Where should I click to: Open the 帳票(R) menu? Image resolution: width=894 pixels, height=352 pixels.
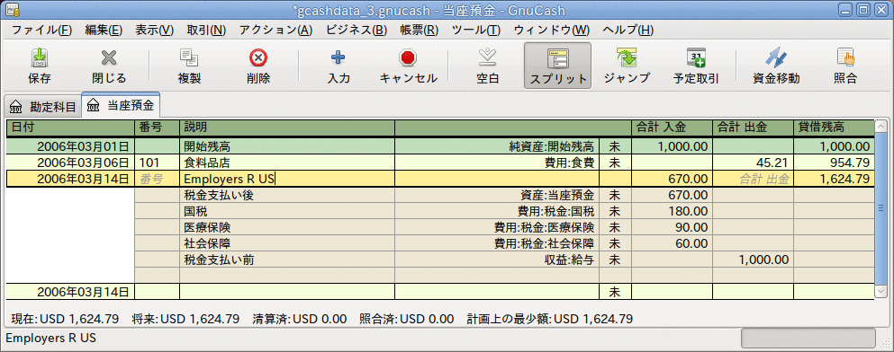(x=419, y=31)
